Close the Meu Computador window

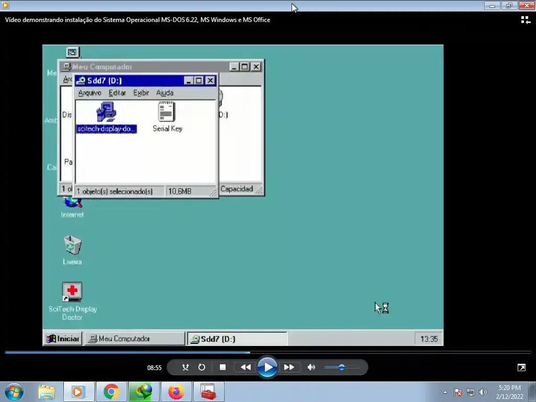click(256, 66)
